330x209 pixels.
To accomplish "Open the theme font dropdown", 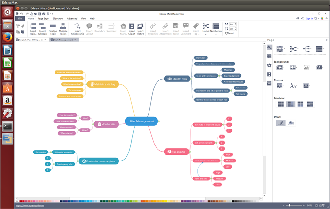I will (293, 86).
